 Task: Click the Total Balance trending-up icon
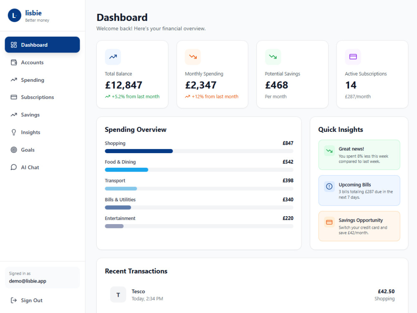(113, 57)
